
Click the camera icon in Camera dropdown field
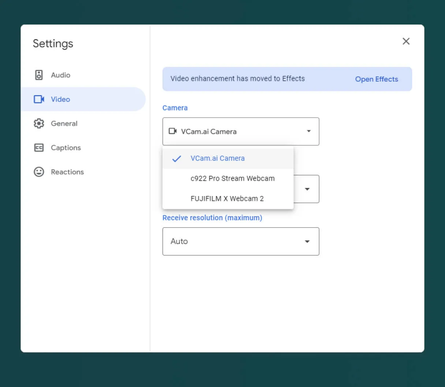pos(173,131)
